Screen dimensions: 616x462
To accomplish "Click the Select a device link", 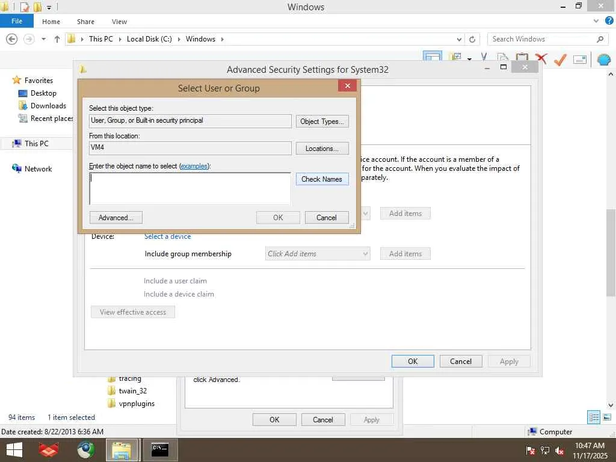I will click(x=167, y=236).
